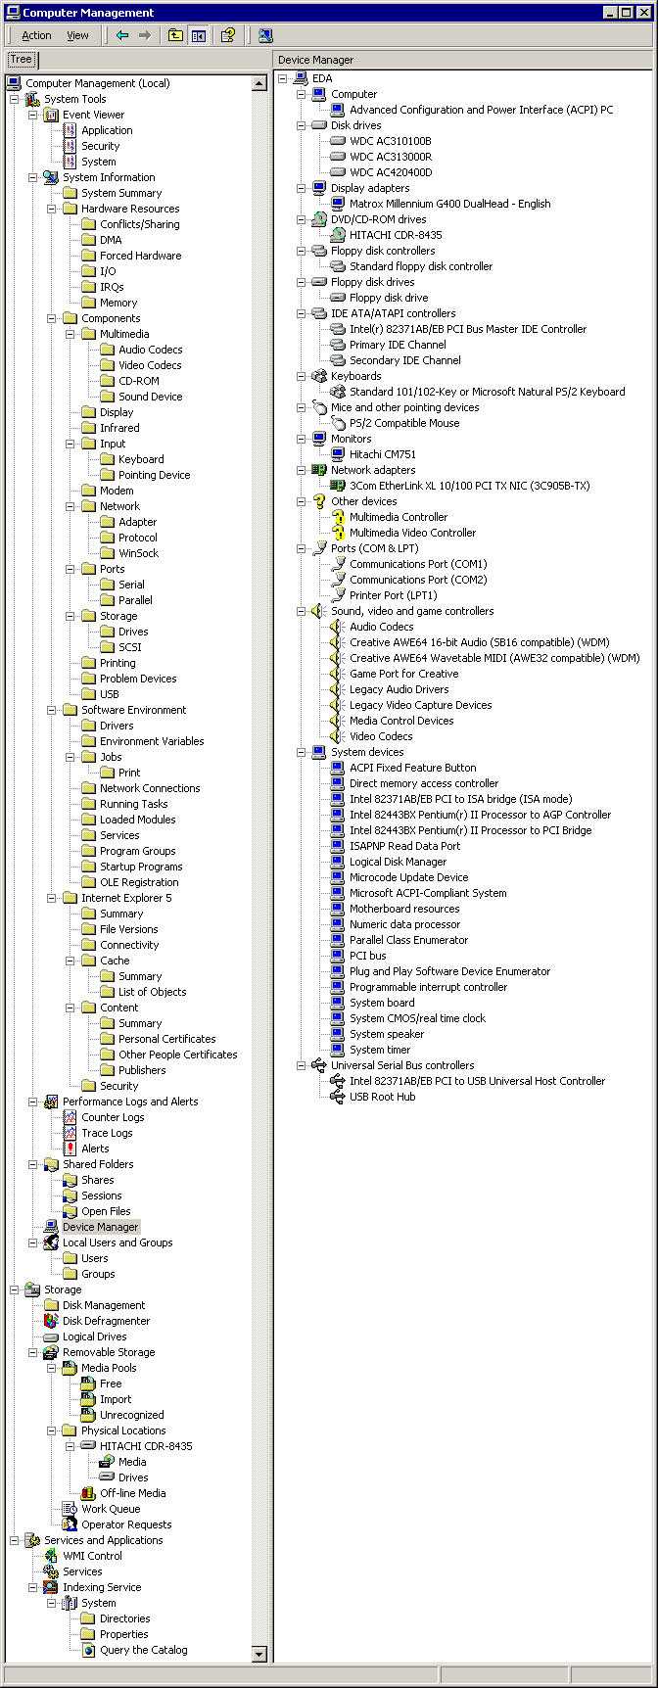Select Disk Management in the tree

[x=104, y=1305]
